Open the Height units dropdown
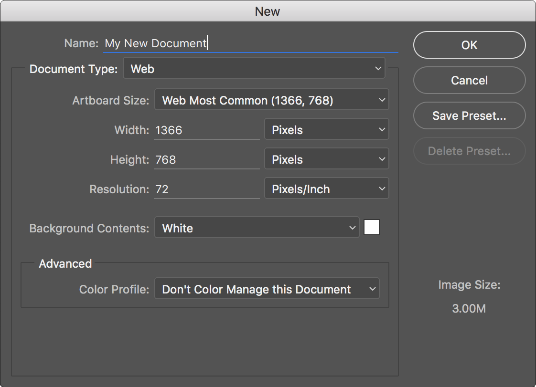Viewport: 536px width, 387px height. click(x=326, y=158)
